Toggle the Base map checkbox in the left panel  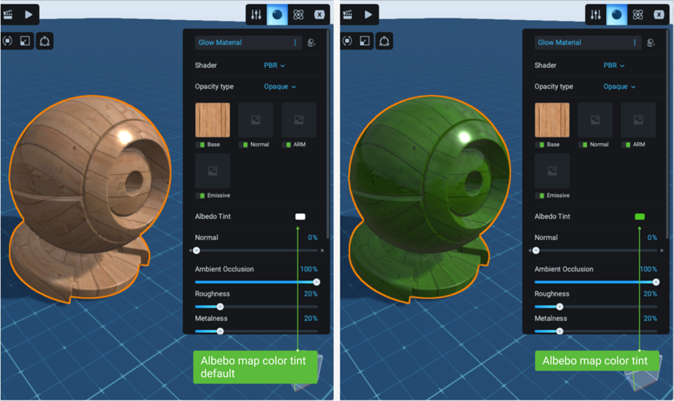(x=202, y=145)
